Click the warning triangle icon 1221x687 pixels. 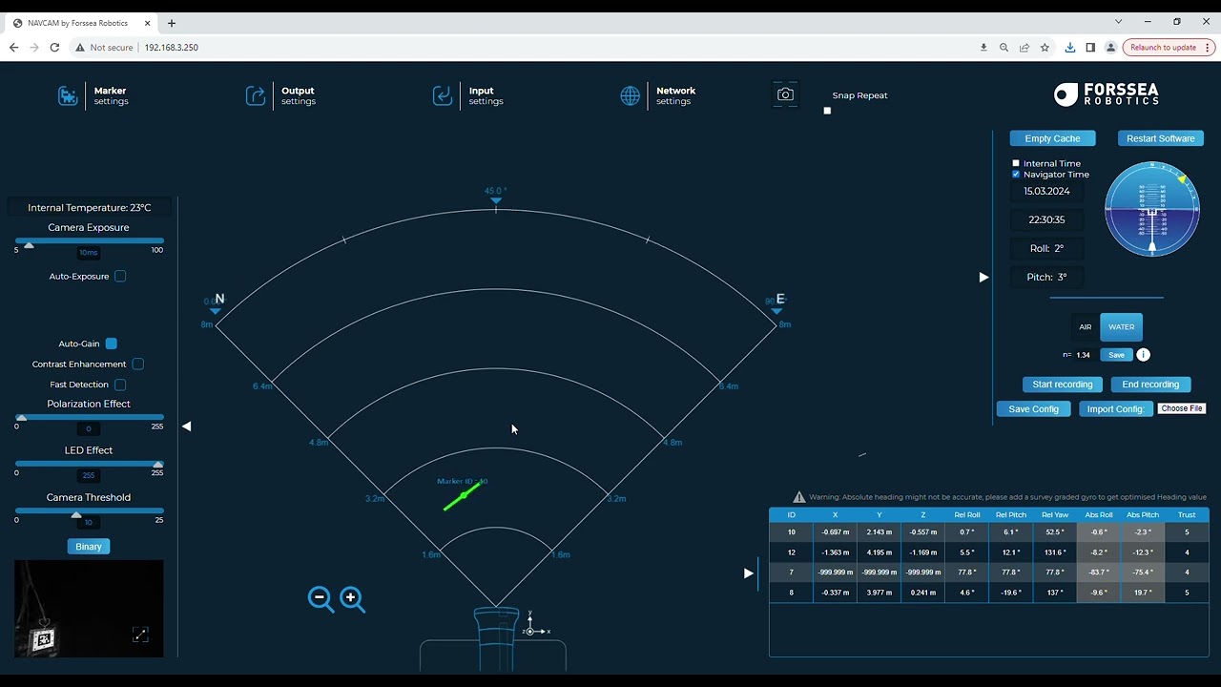pos(799,497)
